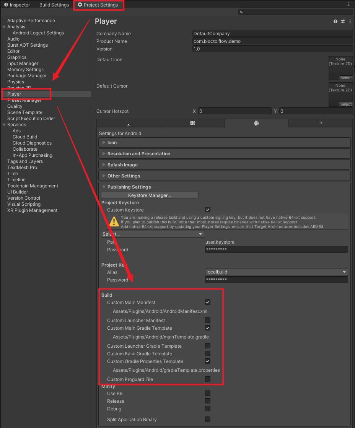Enable Custom Launcher Manifest

(208, 320)
